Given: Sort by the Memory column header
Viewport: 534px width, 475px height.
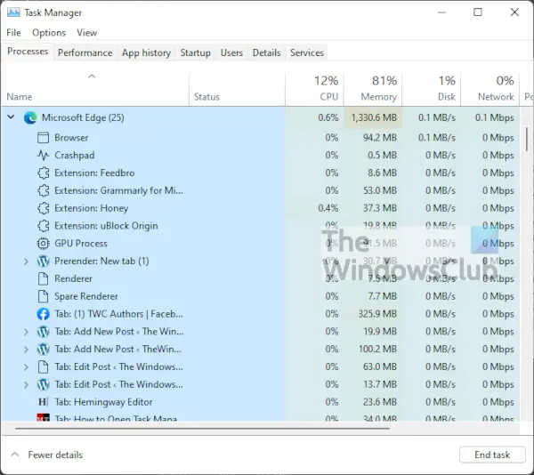Looking at the screenshot, I should pyautogui.click(x=373, y=89).
